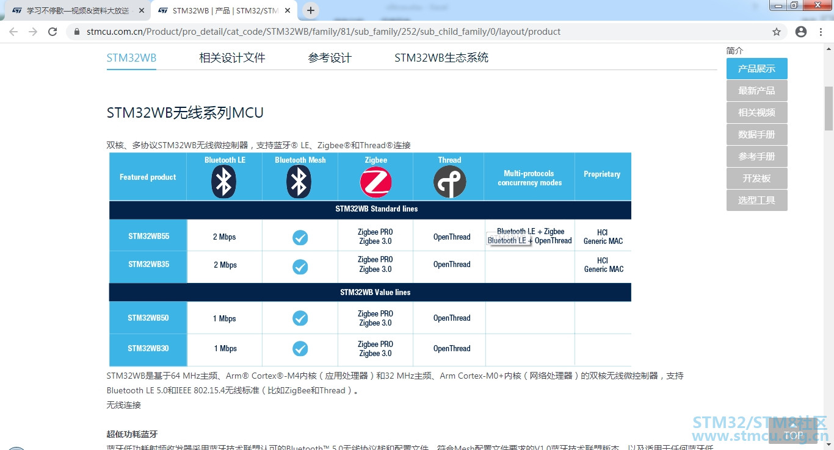Go back to the previous page
The image size is (834, 450).
click(x=13, y=32)
